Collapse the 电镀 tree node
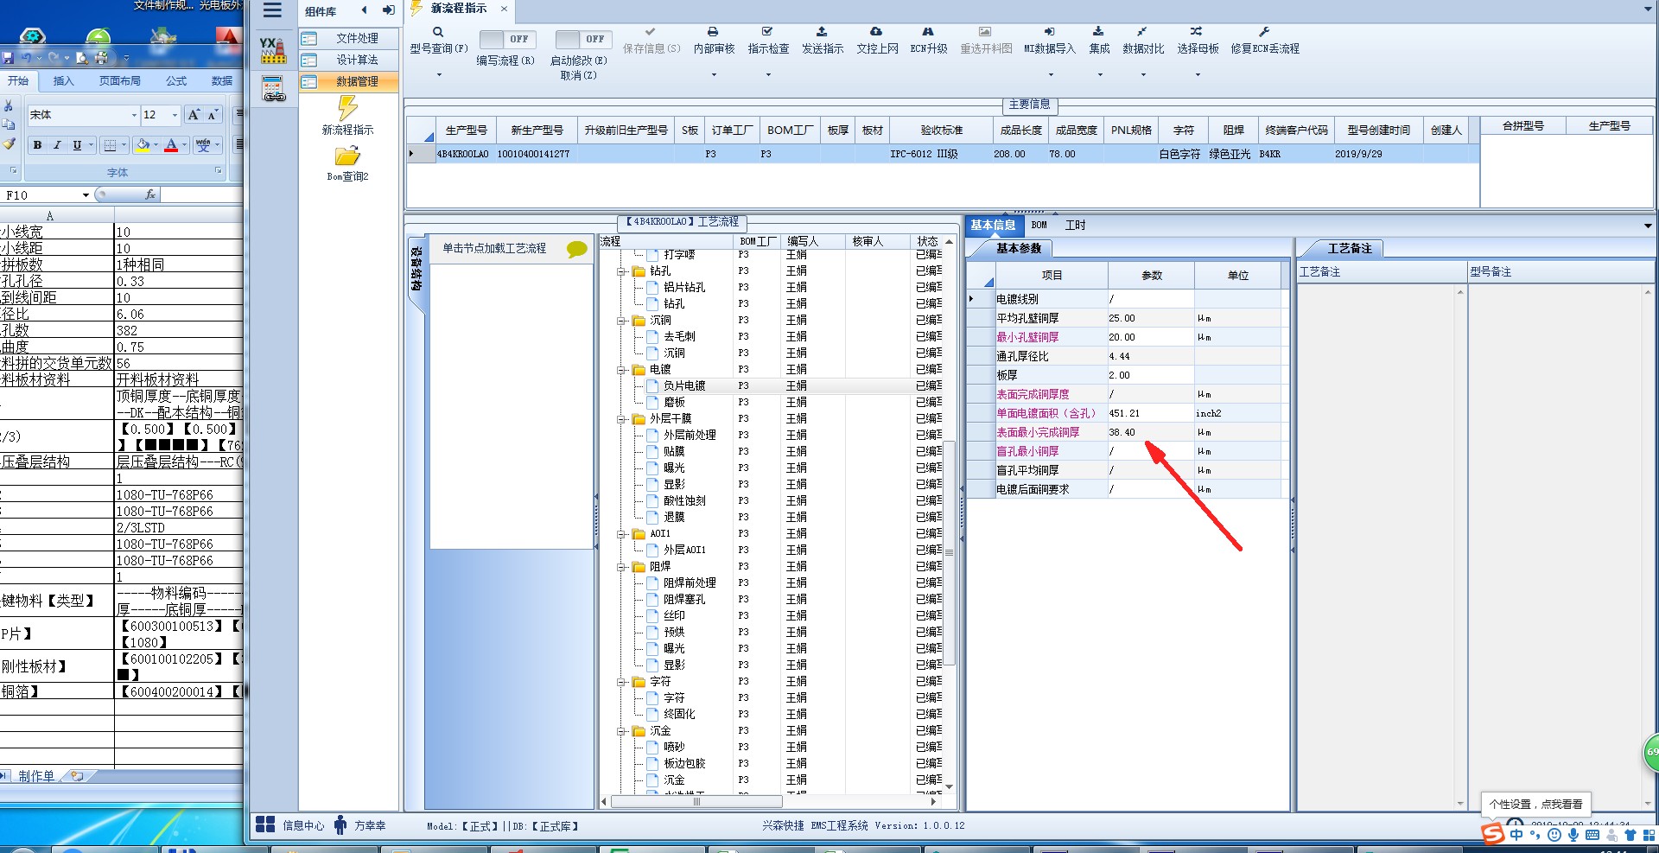The width and height of the screenshot is (1659, 853). (621, 370)
